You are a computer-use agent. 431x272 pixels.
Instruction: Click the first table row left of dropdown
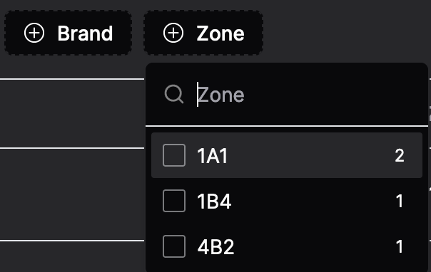(72, 113)
